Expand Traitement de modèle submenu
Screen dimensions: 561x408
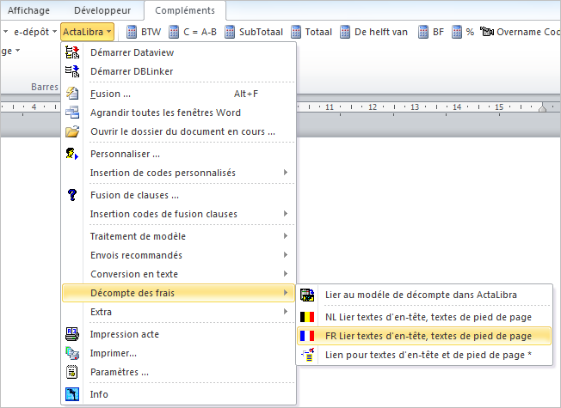coord(285,236)
